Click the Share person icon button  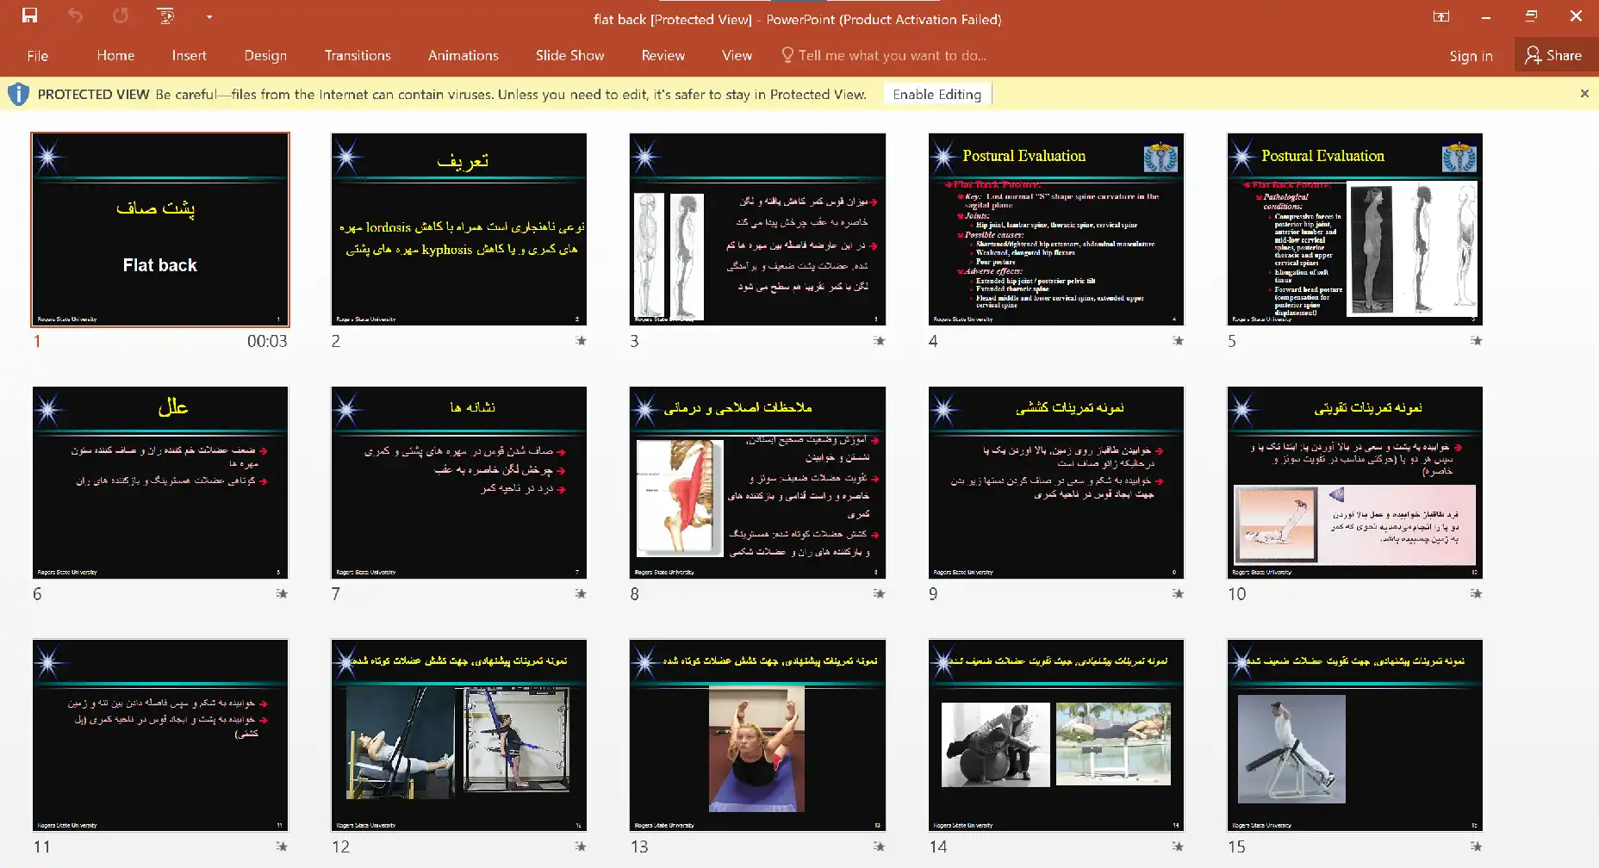(x=1553, y=55)
